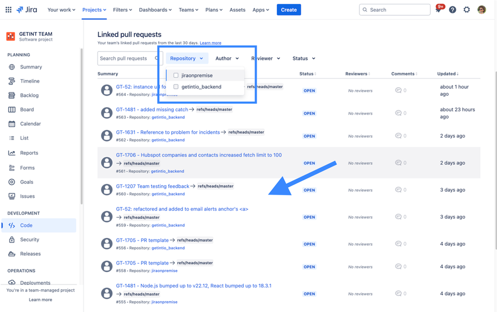Click the Create button

pos(289,10)
